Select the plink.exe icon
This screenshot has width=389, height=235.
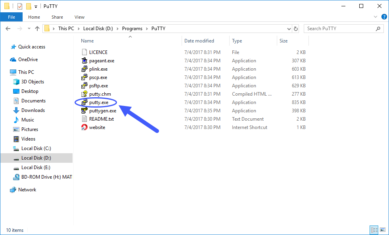(84, 69)
